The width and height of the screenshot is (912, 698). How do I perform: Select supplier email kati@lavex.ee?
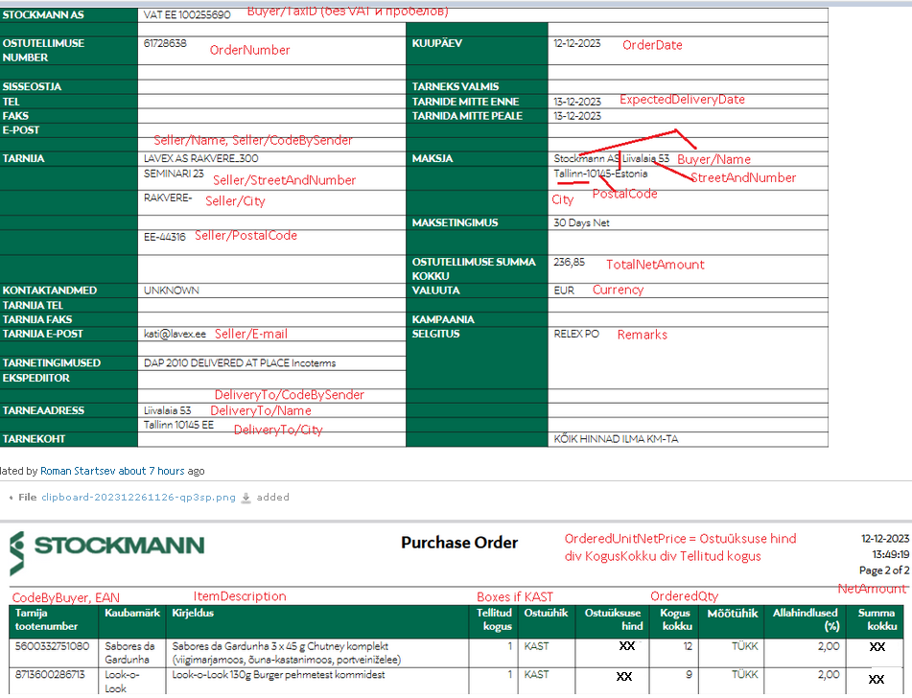[175, 334]
